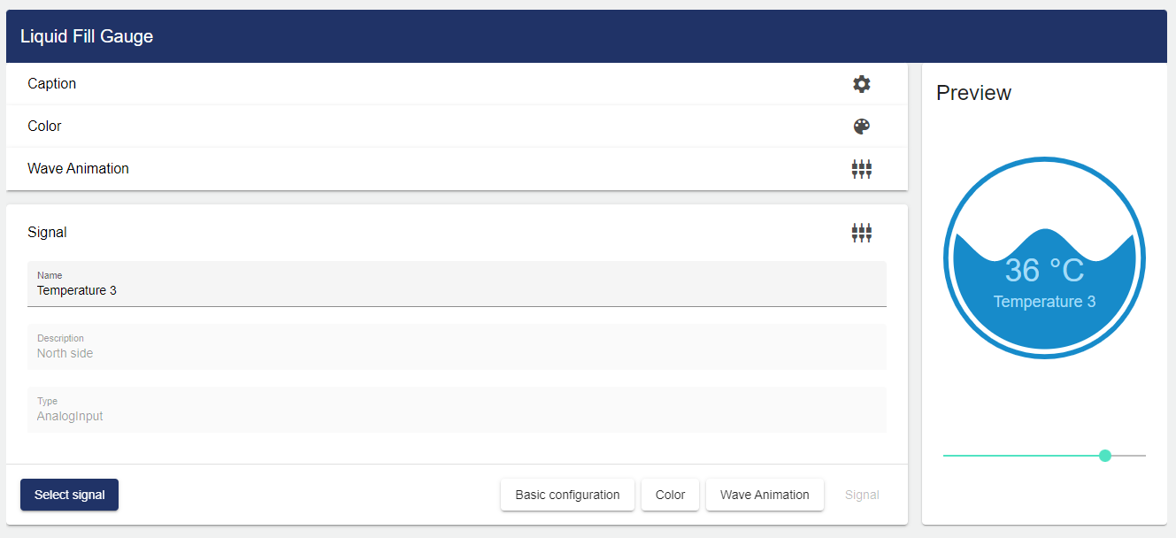Click the Caption gear settings icon
The width and height of the screenshot is (1176, 538).
861,84
